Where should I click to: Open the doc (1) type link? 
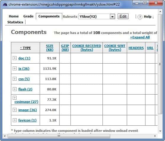[24, 58]
